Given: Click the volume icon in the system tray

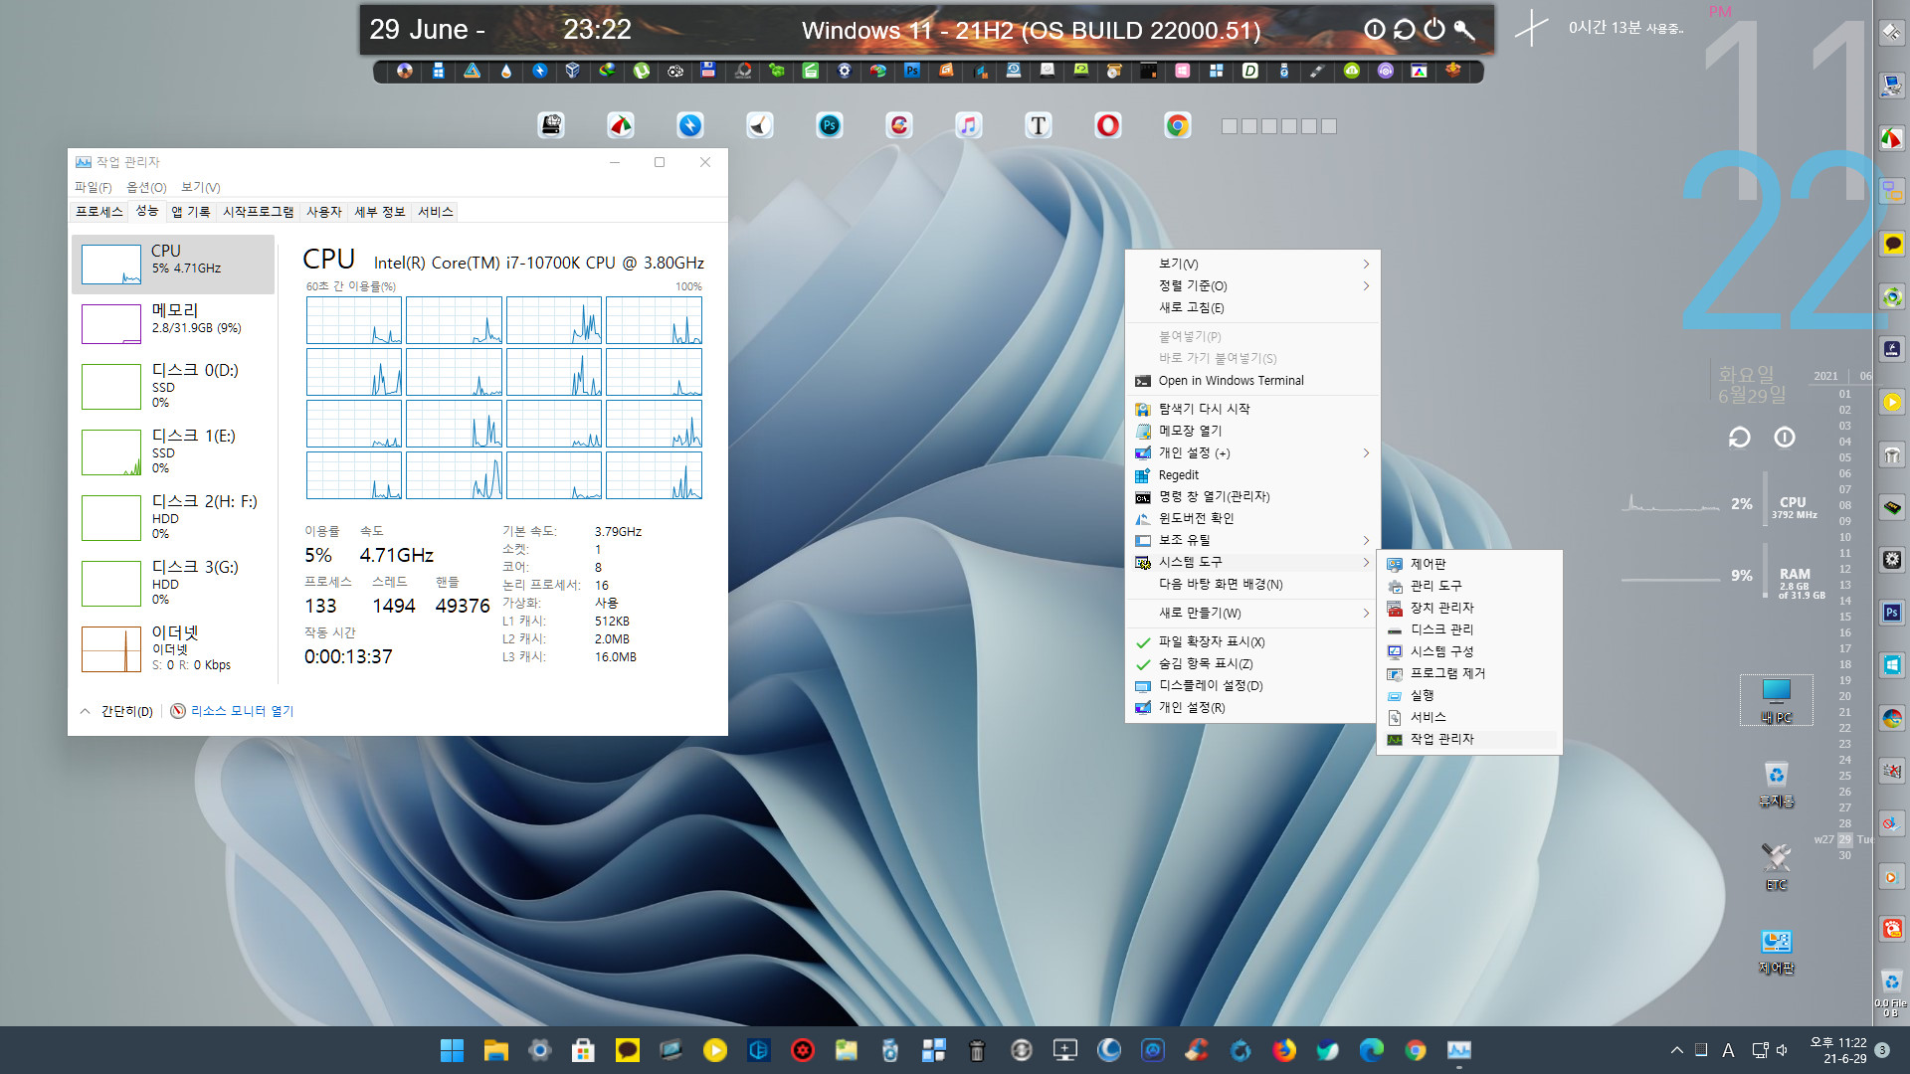Looking at the screenshot, I should (1782, 1050).
